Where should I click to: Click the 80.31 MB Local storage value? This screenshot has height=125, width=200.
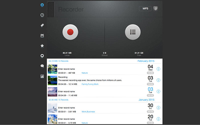[x=67, y=53]
